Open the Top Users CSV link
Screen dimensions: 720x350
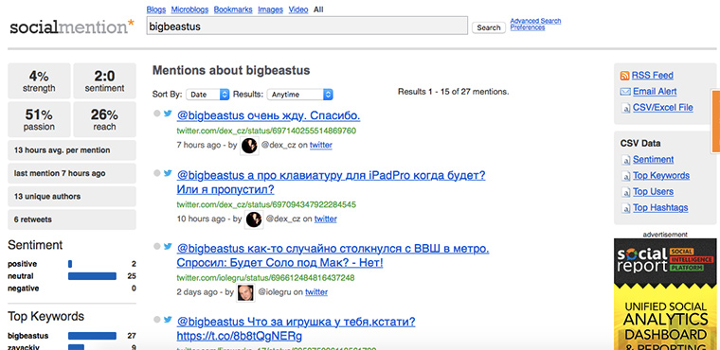point(653,192)
